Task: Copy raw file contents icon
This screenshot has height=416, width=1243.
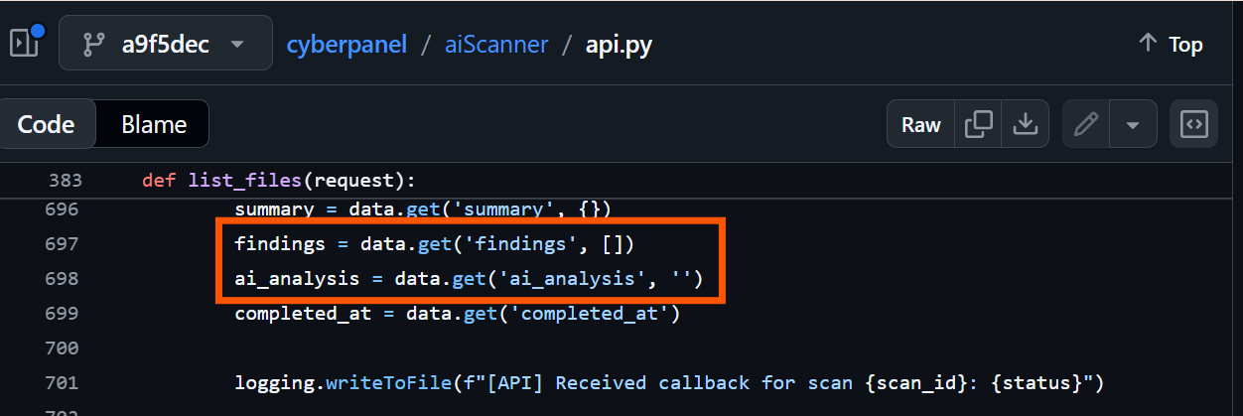Action: pyautogui.click(x=978, y=124)
